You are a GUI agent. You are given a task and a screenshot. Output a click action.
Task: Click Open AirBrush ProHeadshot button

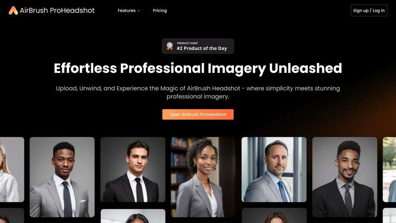click(198, 115)
